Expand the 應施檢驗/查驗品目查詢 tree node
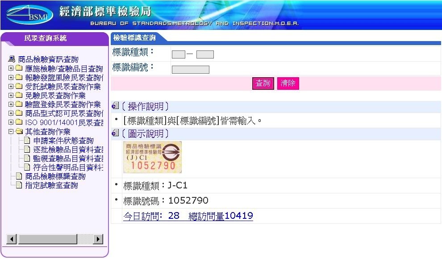 click(11, 69)
